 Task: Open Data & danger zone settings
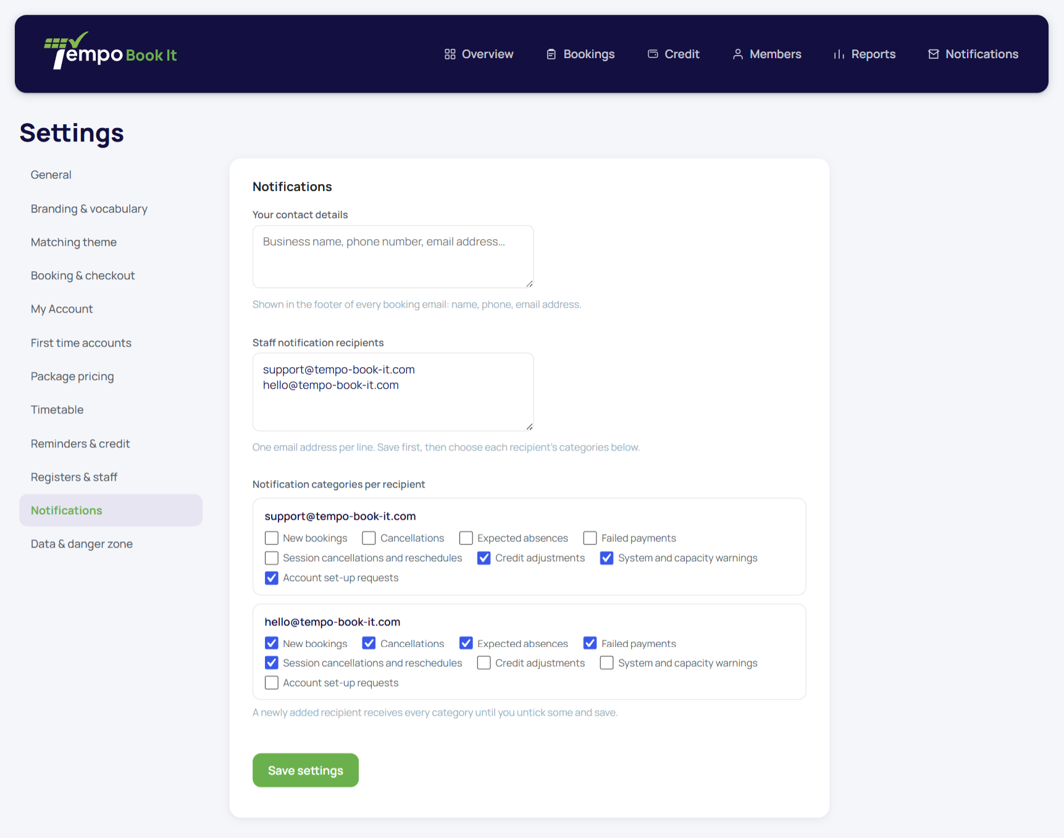point(111,544)
